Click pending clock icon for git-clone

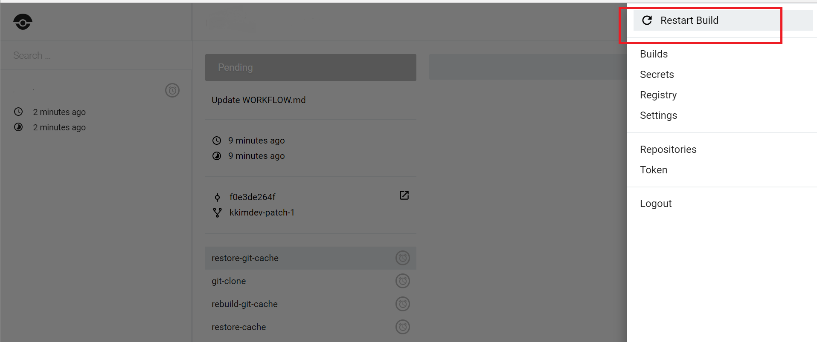point(402,281)
